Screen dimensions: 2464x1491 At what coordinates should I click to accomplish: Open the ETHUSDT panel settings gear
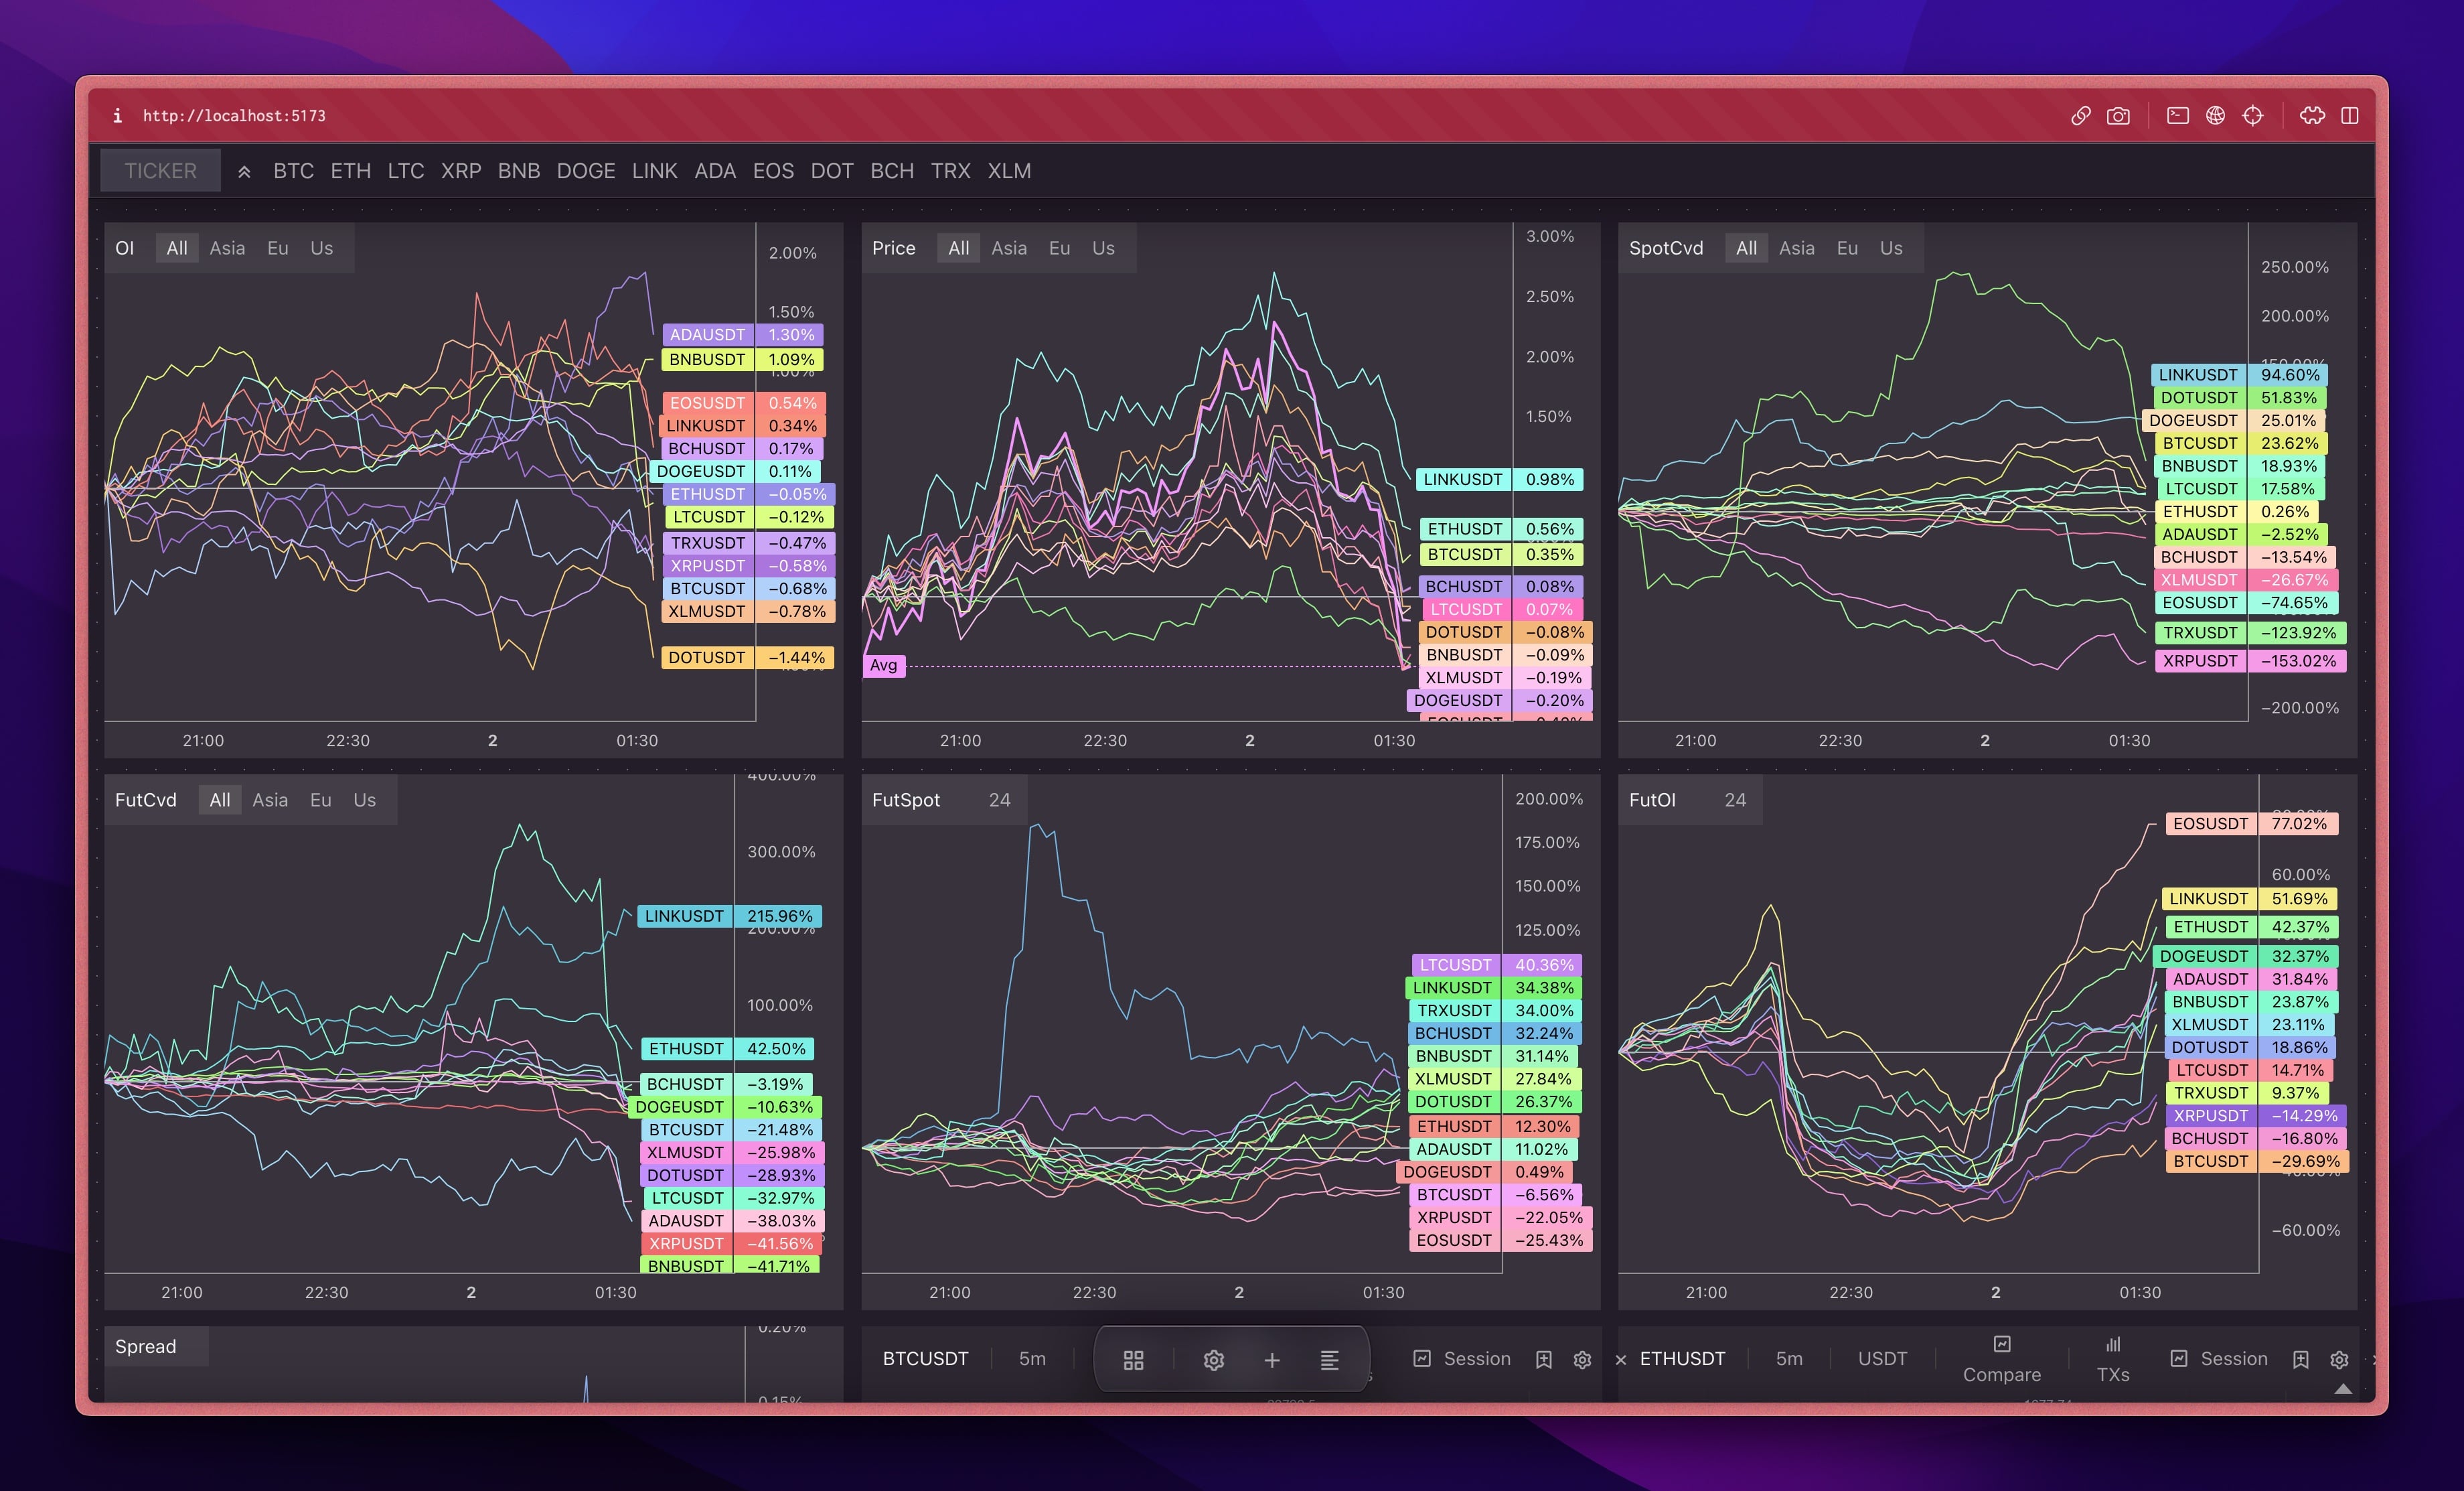pyautogui.click(x=2339, y=1359)
